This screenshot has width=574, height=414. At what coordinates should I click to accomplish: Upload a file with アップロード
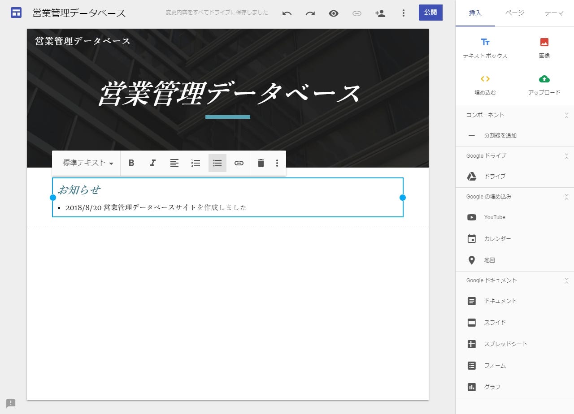(544, 85)
